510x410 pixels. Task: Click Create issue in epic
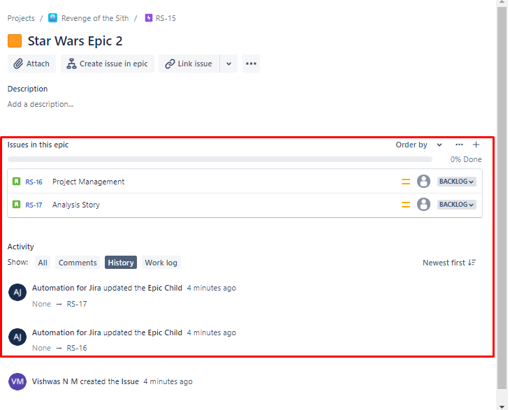(108, 64)
